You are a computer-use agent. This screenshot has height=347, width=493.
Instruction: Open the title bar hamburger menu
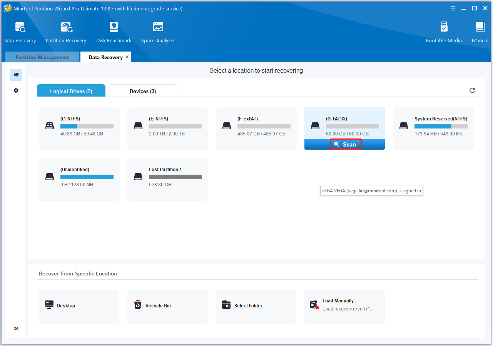coord(453,8)
